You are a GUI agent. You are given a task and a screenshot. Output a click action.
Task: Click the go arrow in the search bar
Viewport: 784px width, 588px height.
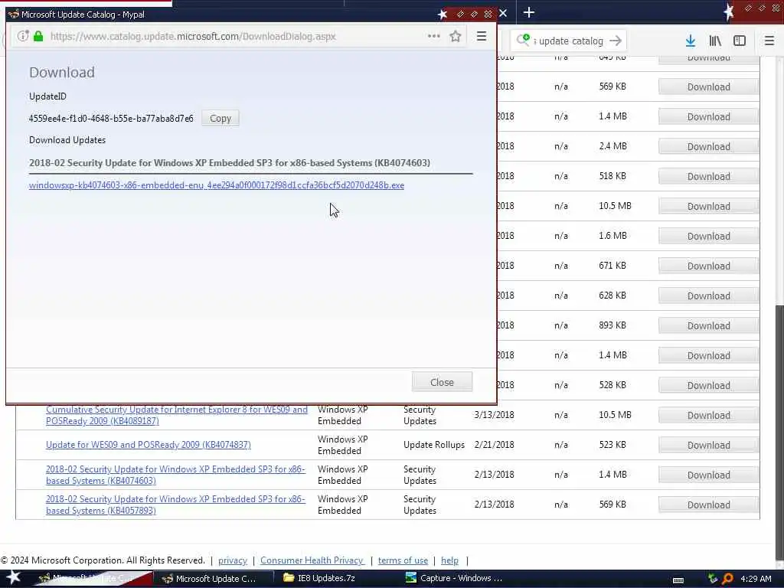click(616, 41)
